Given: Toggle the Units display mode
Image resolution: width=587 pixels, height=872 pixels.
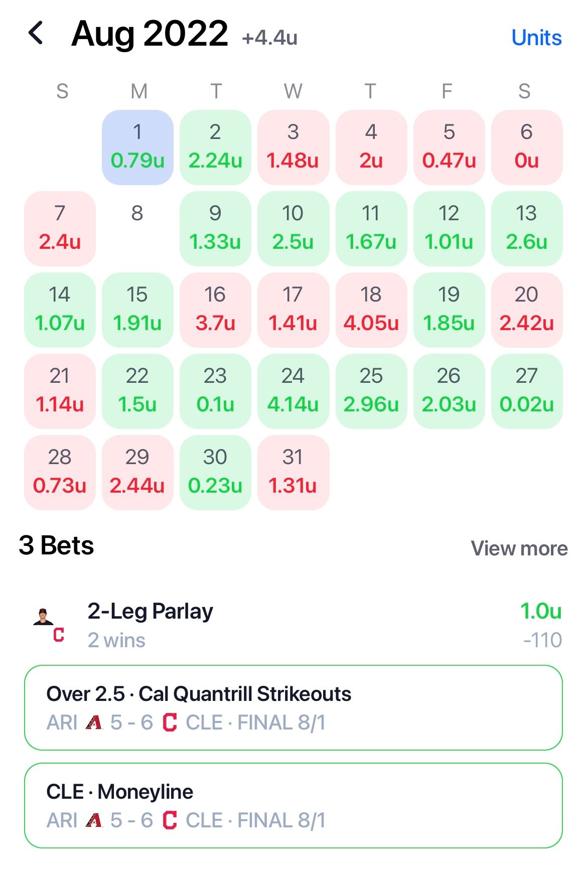Looking at the screenshot, I should tap(536, 38).
